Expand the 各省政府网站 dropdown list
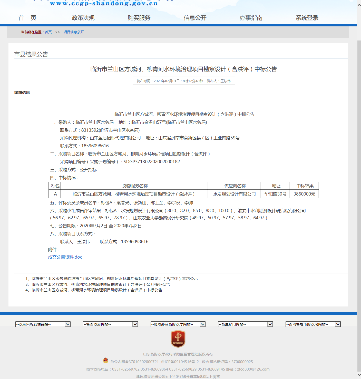This screenshot has height=379, width=361. click(x=110, y=324)
